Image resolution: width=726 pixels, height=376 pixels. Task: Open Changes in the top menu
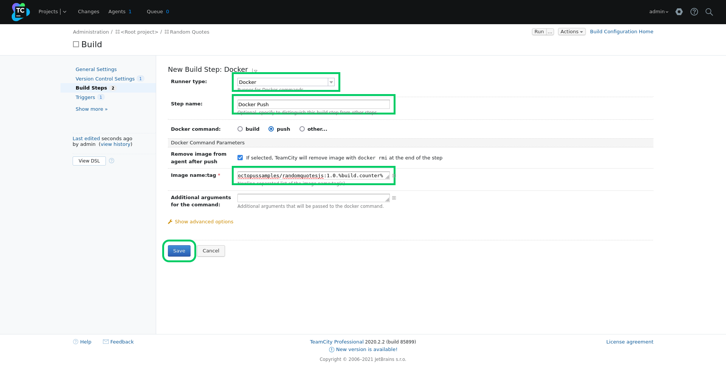point(88,12)
